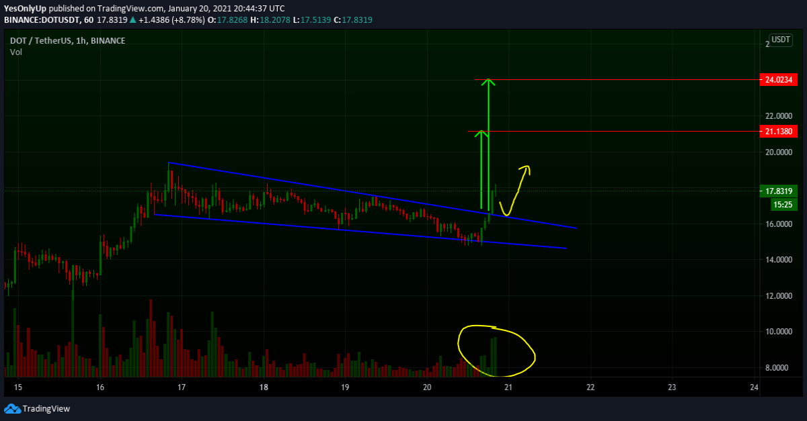Click the 14.0000 price axis value
Viewport: 807px width, 421px height.
click(x=778, y=260)
